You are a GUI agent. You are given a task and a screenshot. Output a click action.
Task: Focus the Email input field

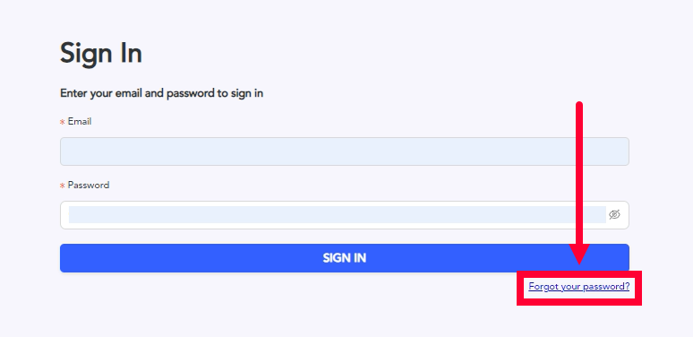[345, 151]
